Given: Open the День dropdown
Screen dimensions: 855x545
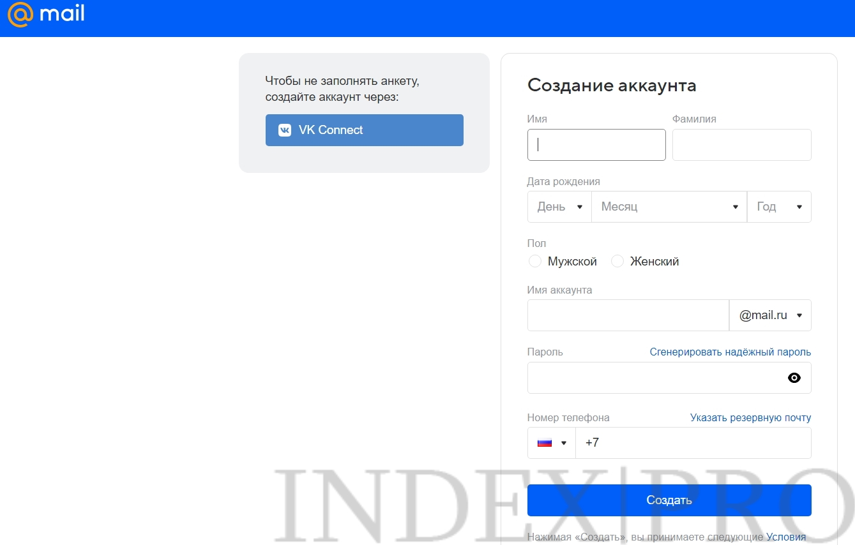Looking at the screenshot, I should pos(559,207).
